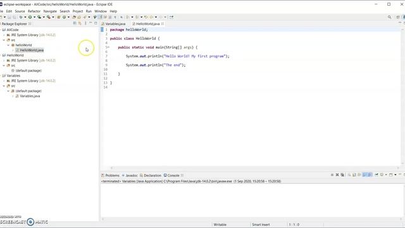This screenshot has height=228, width=405.
Task: Switch to the Declaration tab
Action: coord(151,175)
